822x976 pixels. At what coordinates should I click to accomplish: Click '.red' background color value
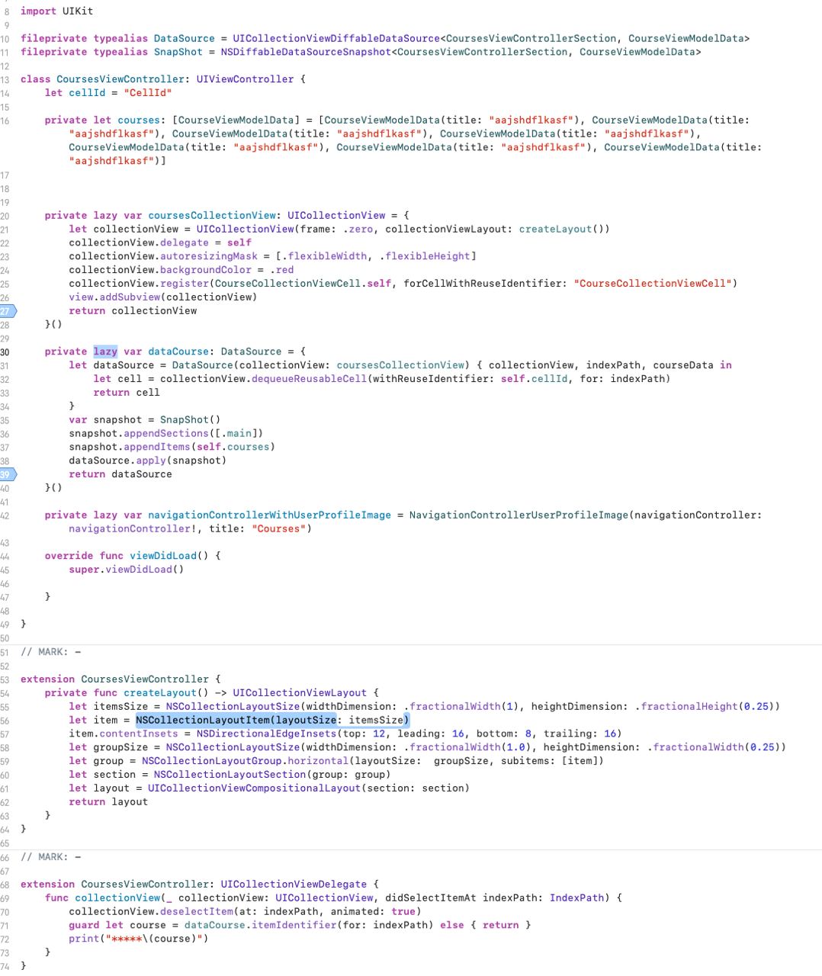click(281, 271)
